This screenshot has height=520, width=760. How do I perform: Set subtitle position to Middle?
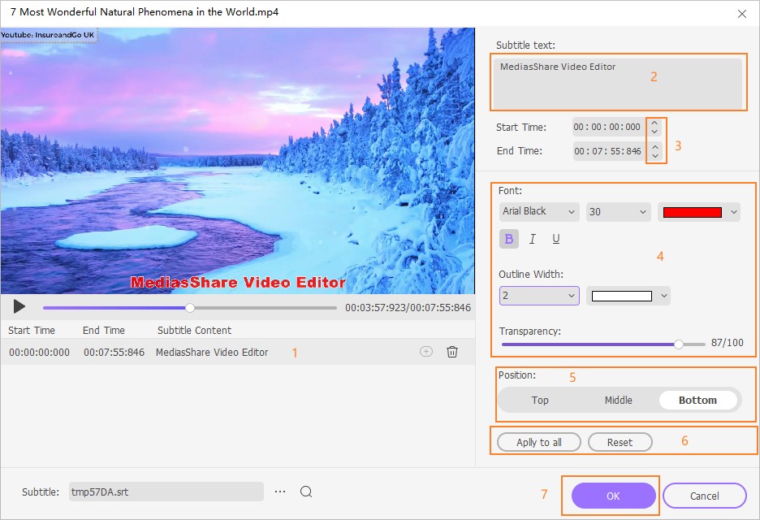click(618, 400)
